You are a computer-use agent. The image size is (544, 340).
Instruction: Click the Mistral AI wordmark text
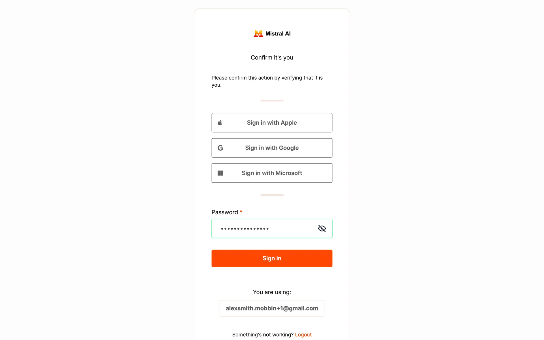coord(278,33)
